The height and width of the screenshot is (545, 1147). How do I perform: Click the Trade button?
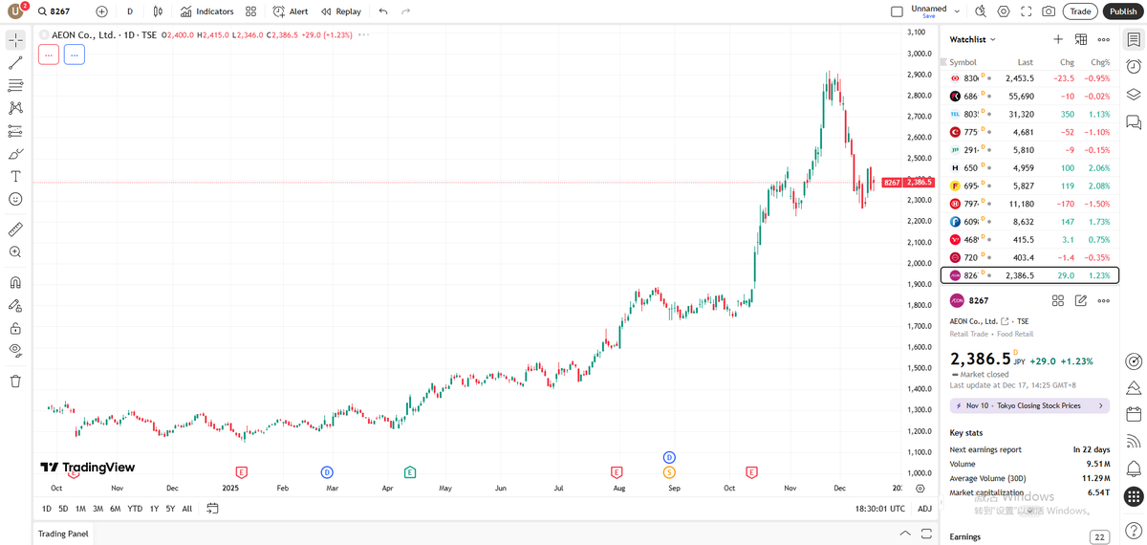pos(1080,11)
